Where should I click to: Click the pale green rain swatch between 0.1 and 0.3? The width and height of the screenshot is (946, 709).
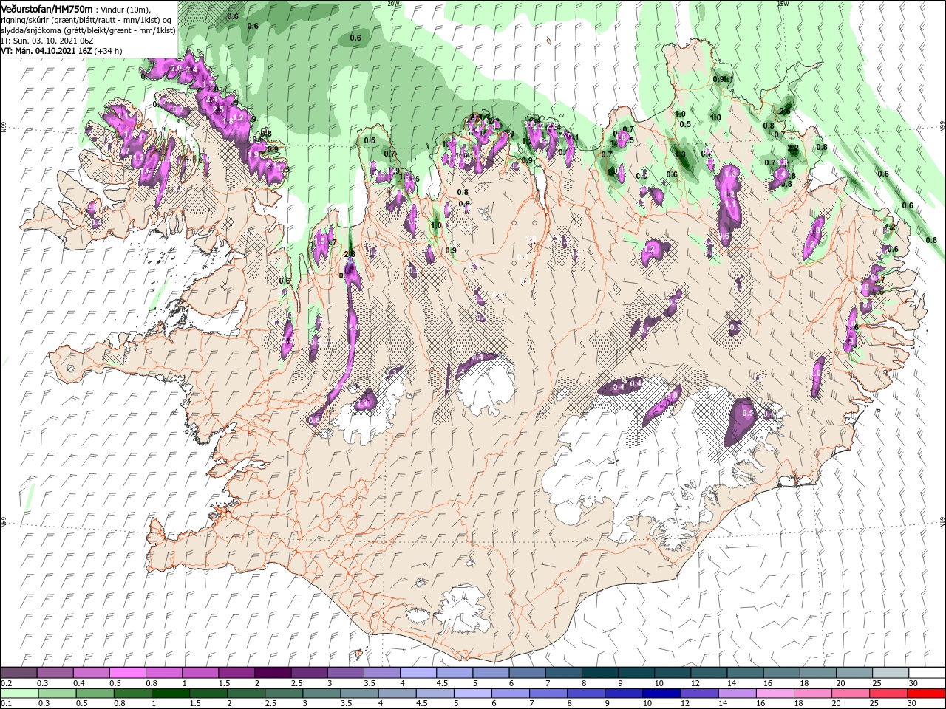click(x=18, y=693)
